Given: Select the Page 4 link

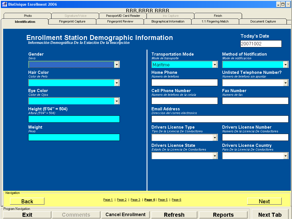Looking at the screenshot, I should click(x=149, y=200).
